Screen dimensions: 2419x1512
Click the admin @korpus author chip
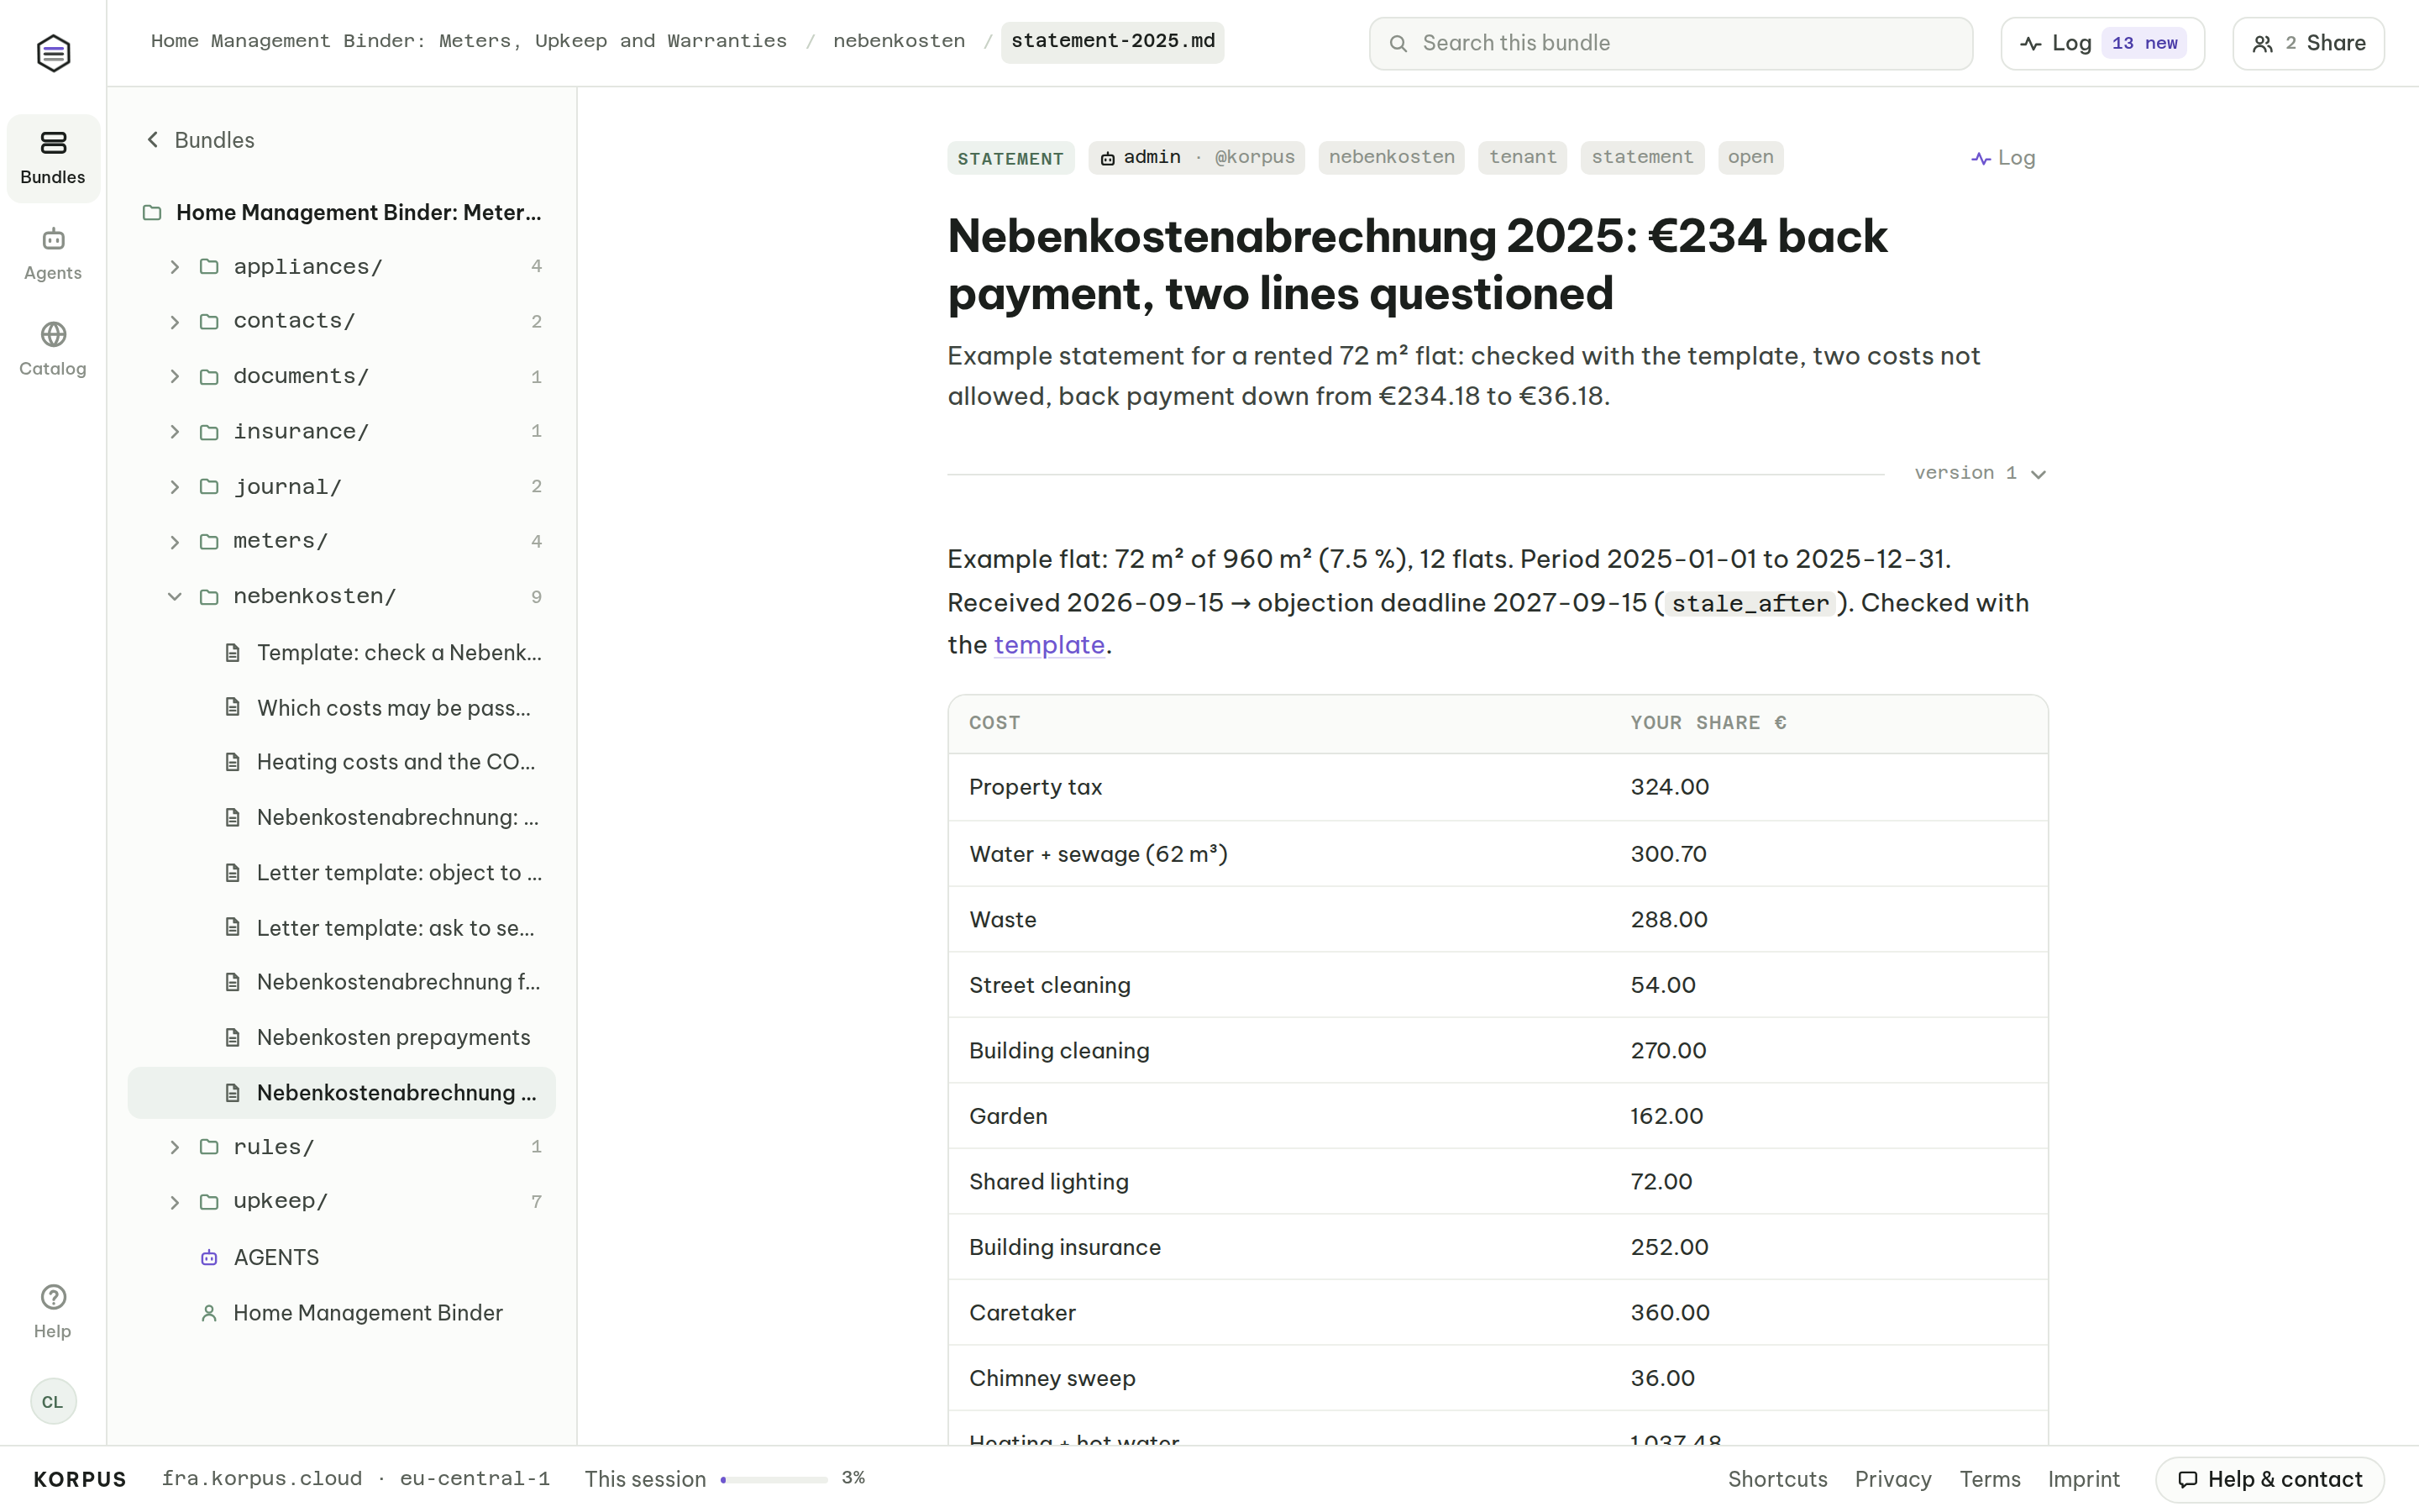1197,158
